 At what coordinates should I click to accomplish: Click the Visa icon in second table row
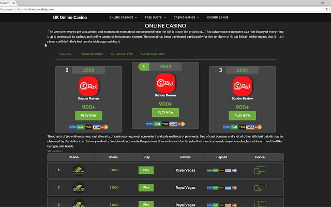click(228, 188)
